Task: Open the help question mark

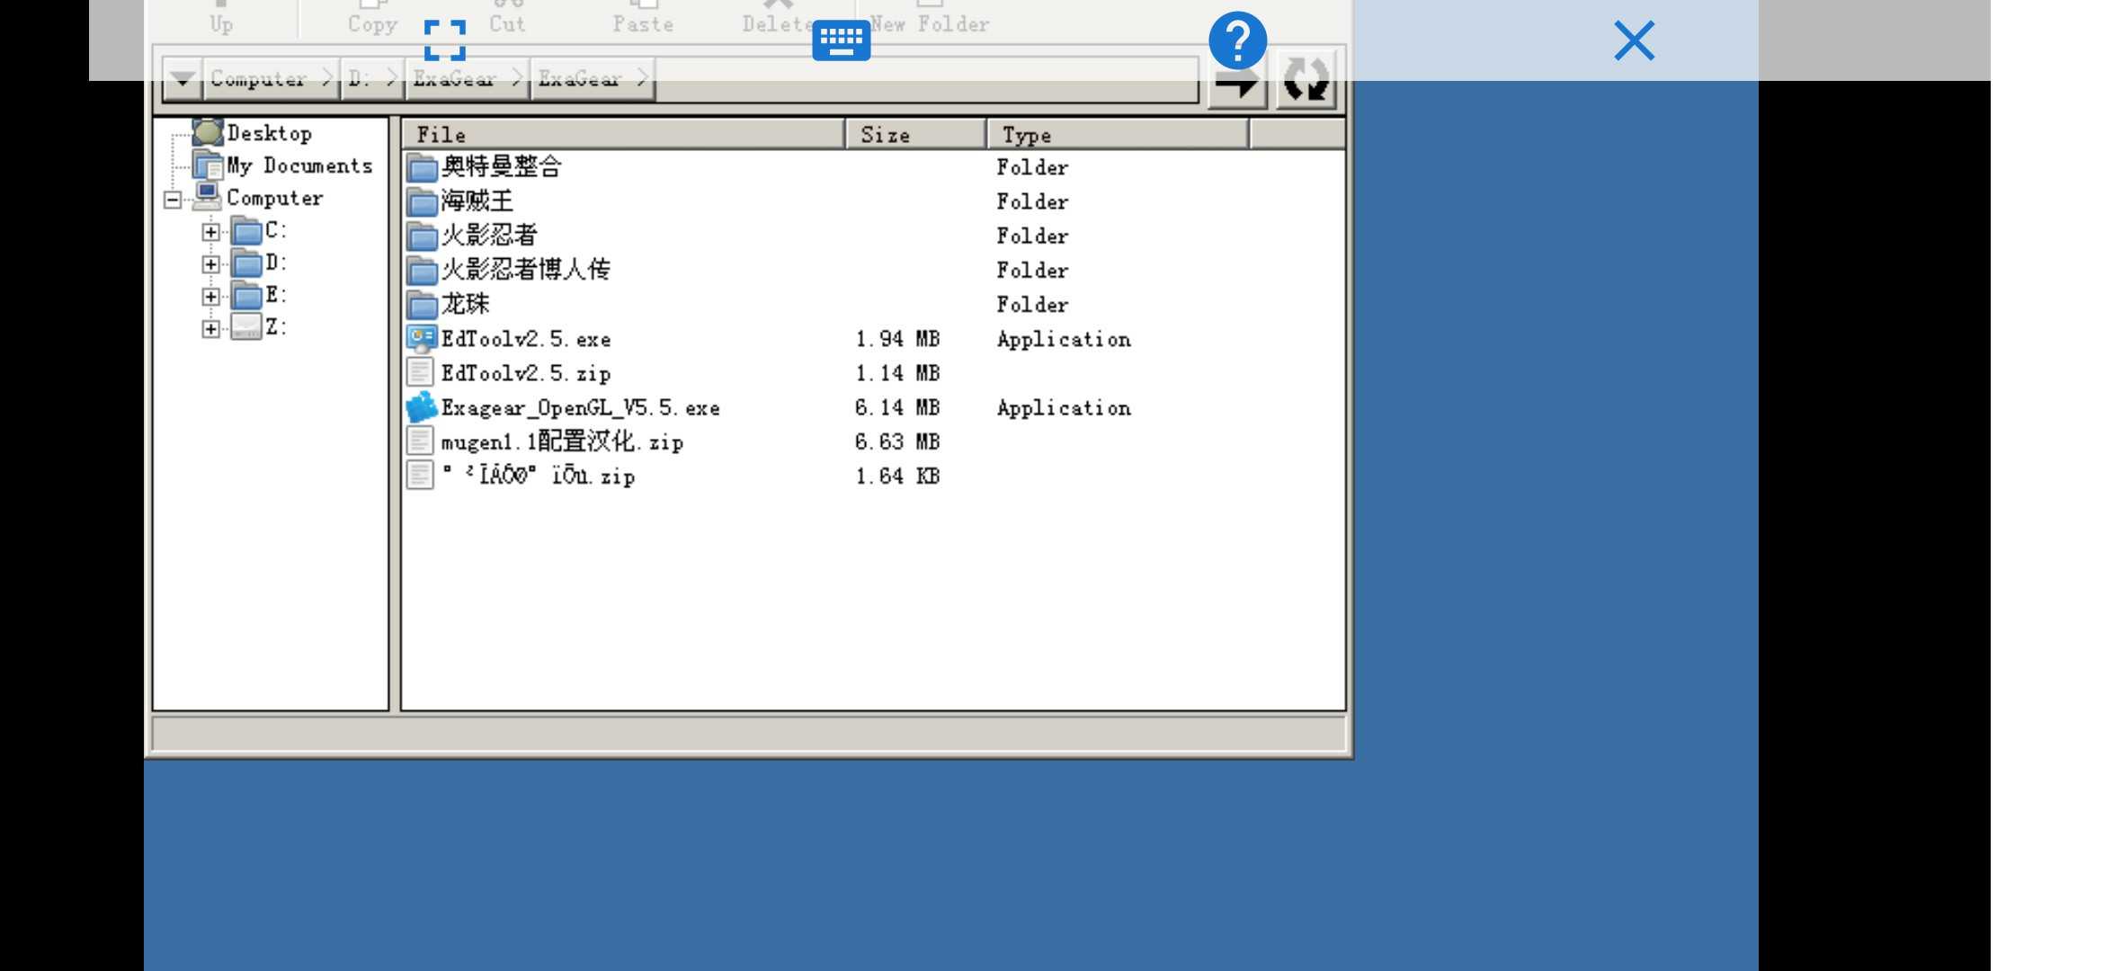Action: pos(1237,40)
